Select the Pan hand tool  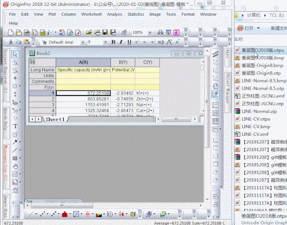(x=15, y=166)
